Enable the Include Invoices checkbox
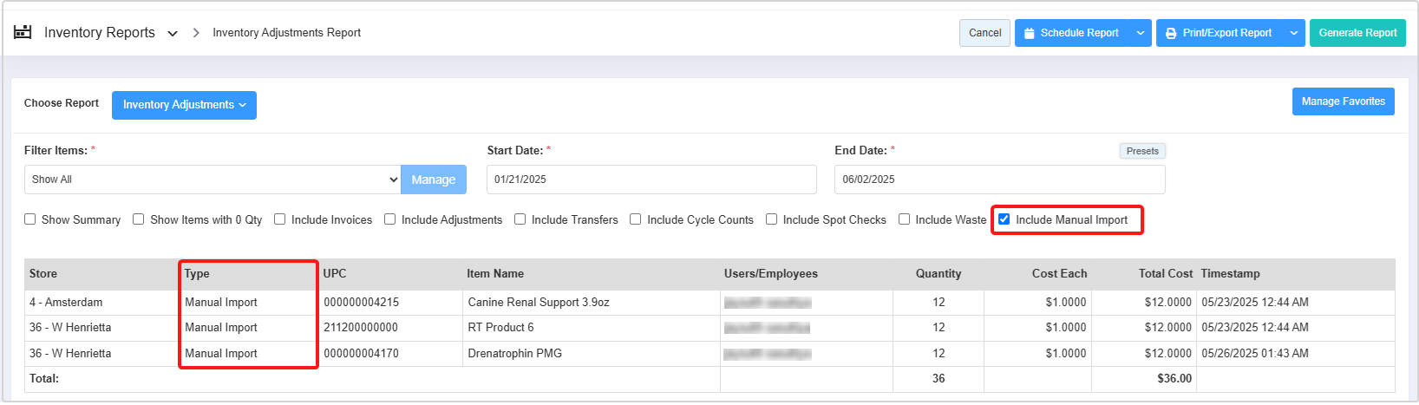This screenshot has width=1419, height=405. [x=280, y=219]
